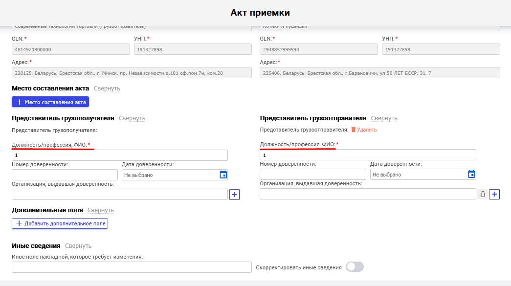Collapse Иные сведения section
511x286 pixels.
tap(78, 246)
